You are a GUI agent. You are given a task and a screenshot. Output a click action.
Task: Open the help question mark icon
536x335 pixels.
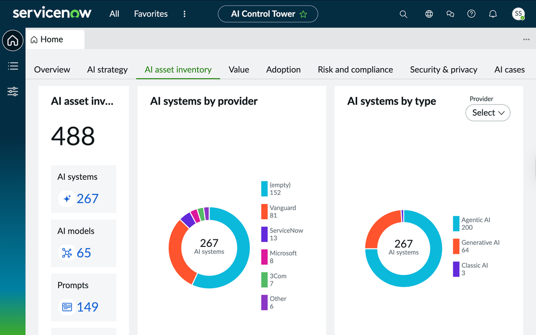pos(471,14)
